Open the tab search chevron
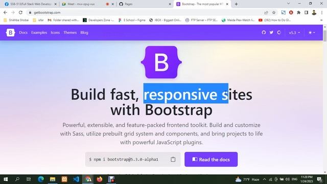 pos(288,4)
